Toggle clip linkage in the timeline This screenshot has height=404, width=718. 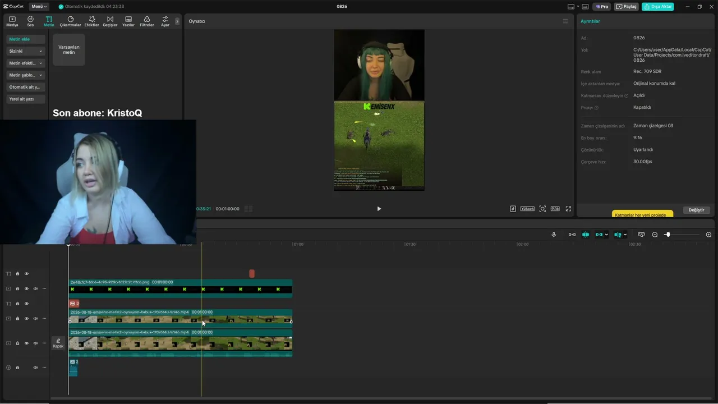coord(599,235)
